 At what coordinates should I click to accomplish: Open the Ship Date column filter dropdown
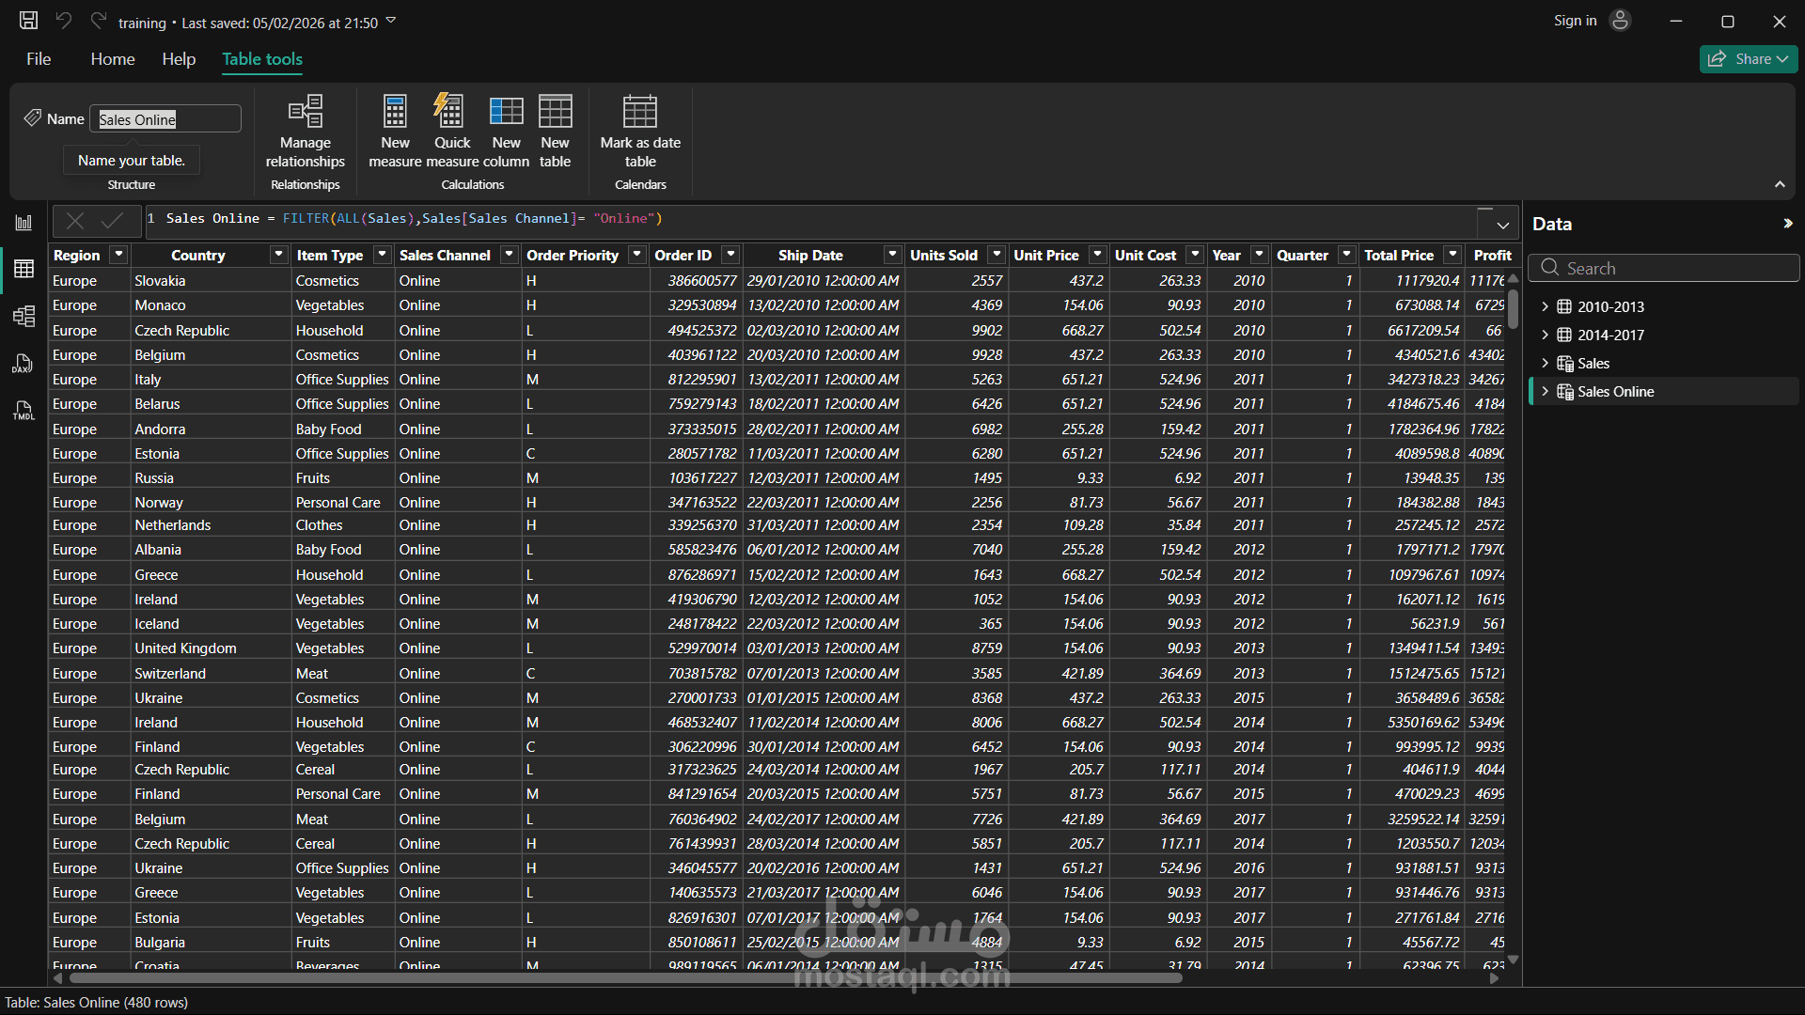pos(891,255)
